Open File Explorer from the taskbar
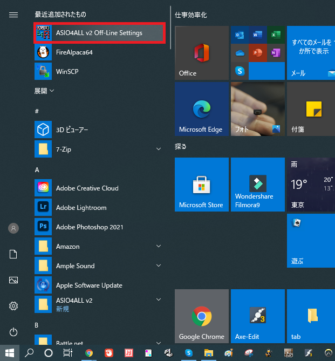335x361 pixels. pos(209,353)
